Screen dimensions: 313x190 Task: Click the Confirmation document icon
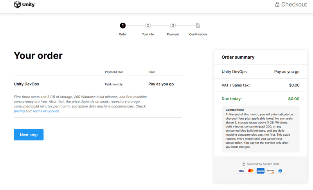[x=198, y=25]
